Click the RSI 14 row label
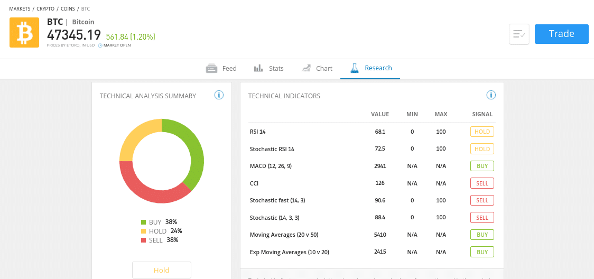The height and width of the screenshot is (279, 594). (258, 132)
